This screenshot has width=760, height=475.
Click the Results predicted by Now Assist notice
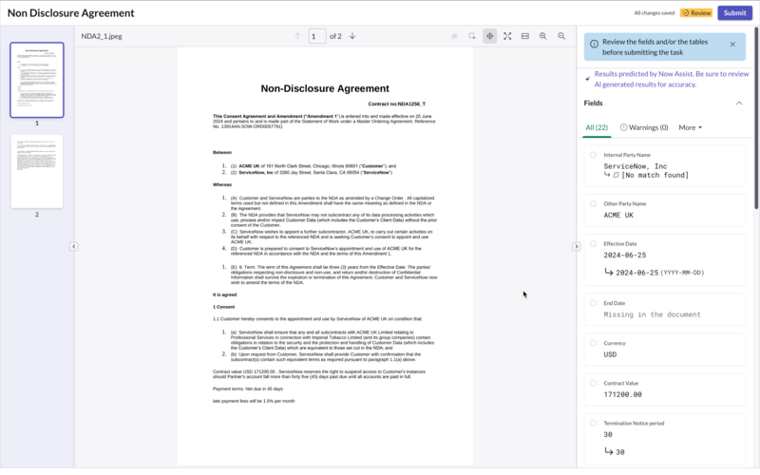[672, 79]
